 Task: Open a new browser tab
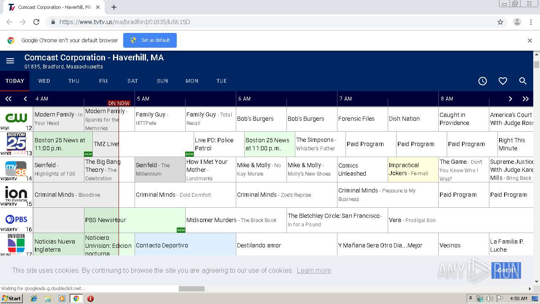[x=114, y=7]
